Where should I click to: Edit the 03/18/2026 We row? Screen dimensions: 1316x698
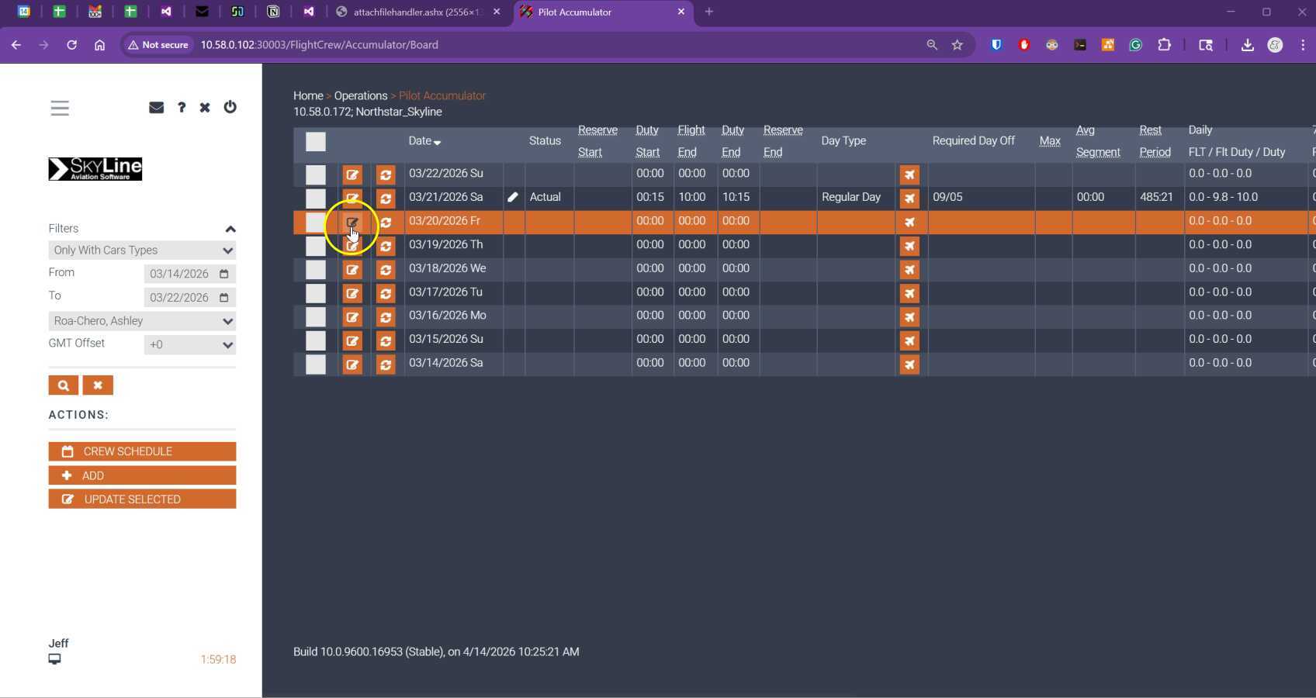(352, 270)
